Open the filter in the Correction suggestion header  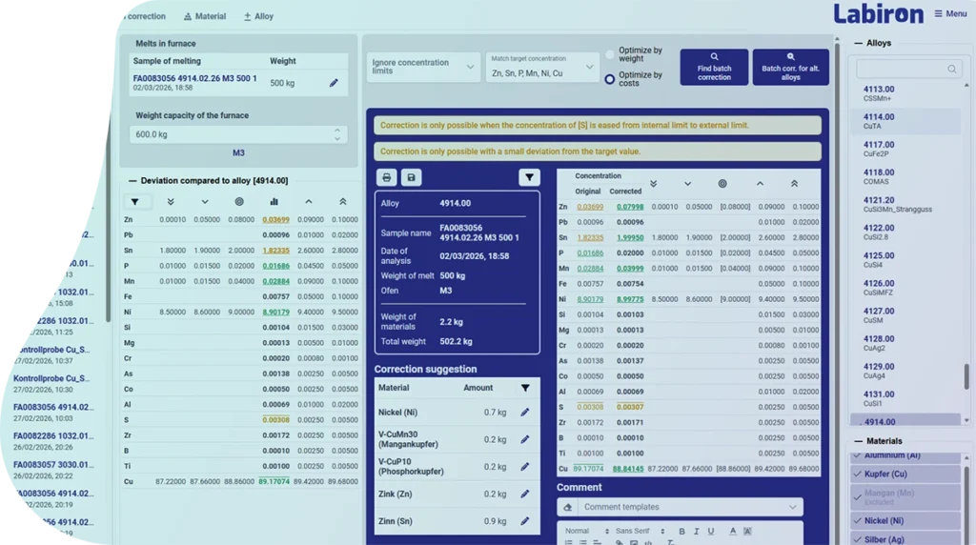tap(525, 388)
